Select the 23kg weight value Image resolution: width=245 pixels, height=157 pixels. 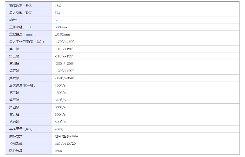[x=58, y=129]
